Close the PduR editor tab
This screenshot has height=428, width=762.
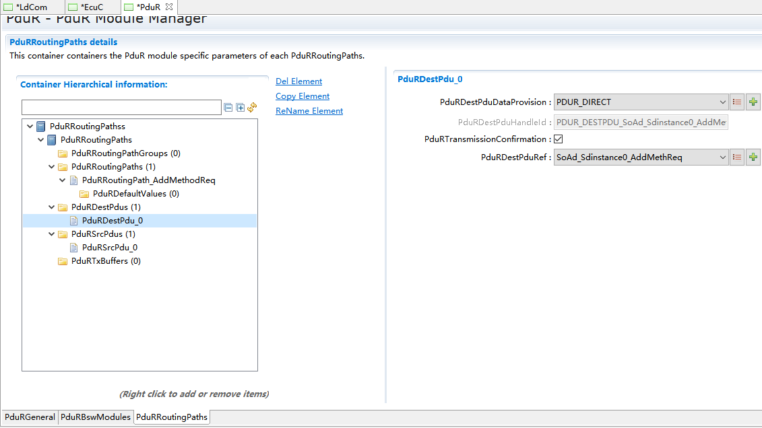(169, 7)
